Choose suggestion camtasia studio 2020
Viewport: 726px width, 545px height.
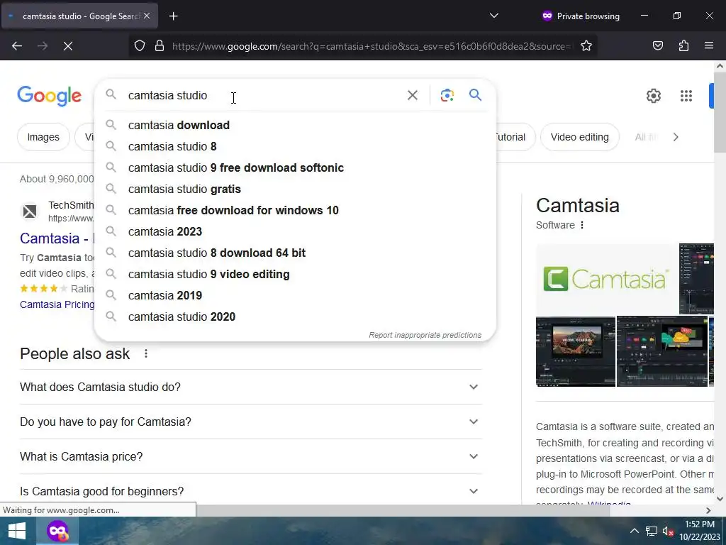(295, 317)
